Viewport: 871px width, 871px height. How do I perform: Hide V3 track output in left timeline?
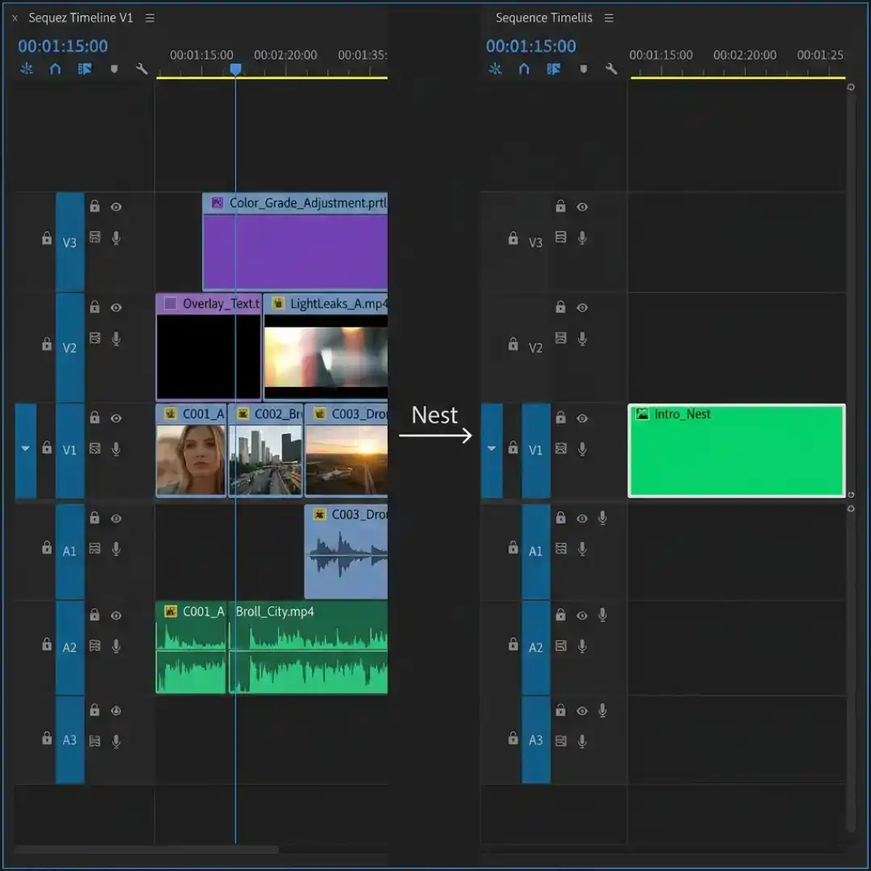tap(116, 206)
